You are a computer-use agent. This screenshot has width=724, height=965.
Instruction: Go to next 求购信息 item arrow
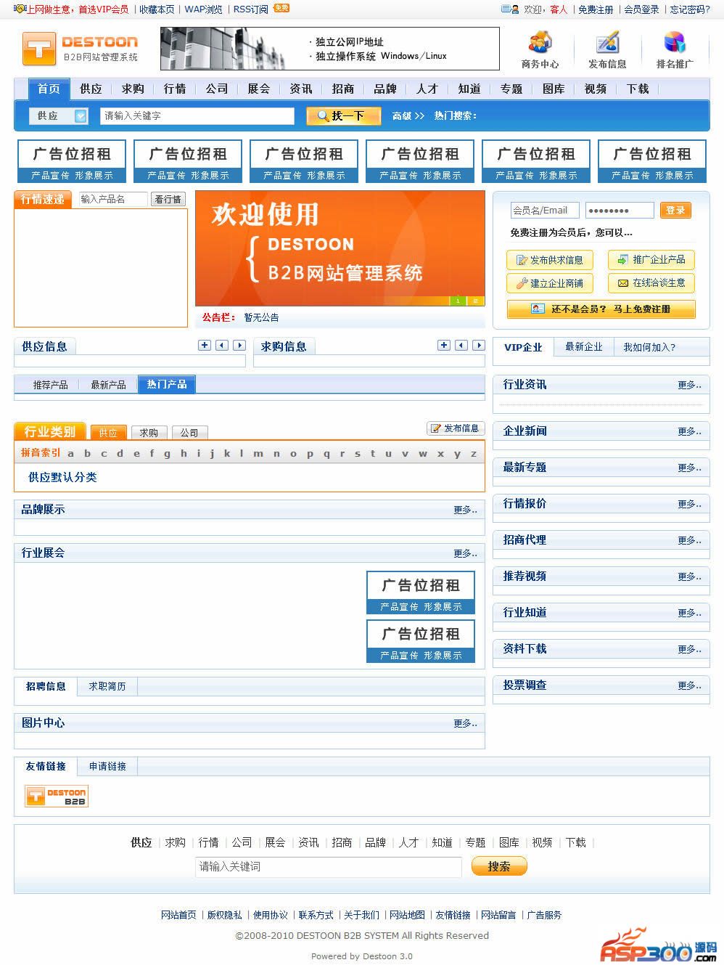[479, 346]
